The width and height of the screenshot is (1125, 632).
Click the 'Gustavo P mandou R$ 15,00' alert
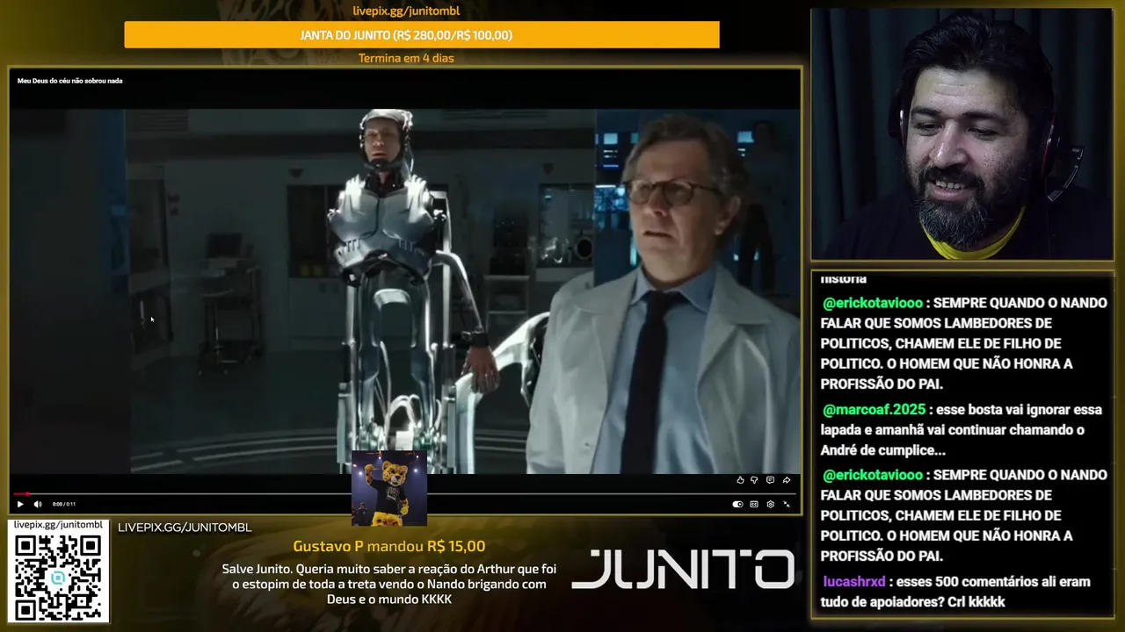click(x=389, y=546)
